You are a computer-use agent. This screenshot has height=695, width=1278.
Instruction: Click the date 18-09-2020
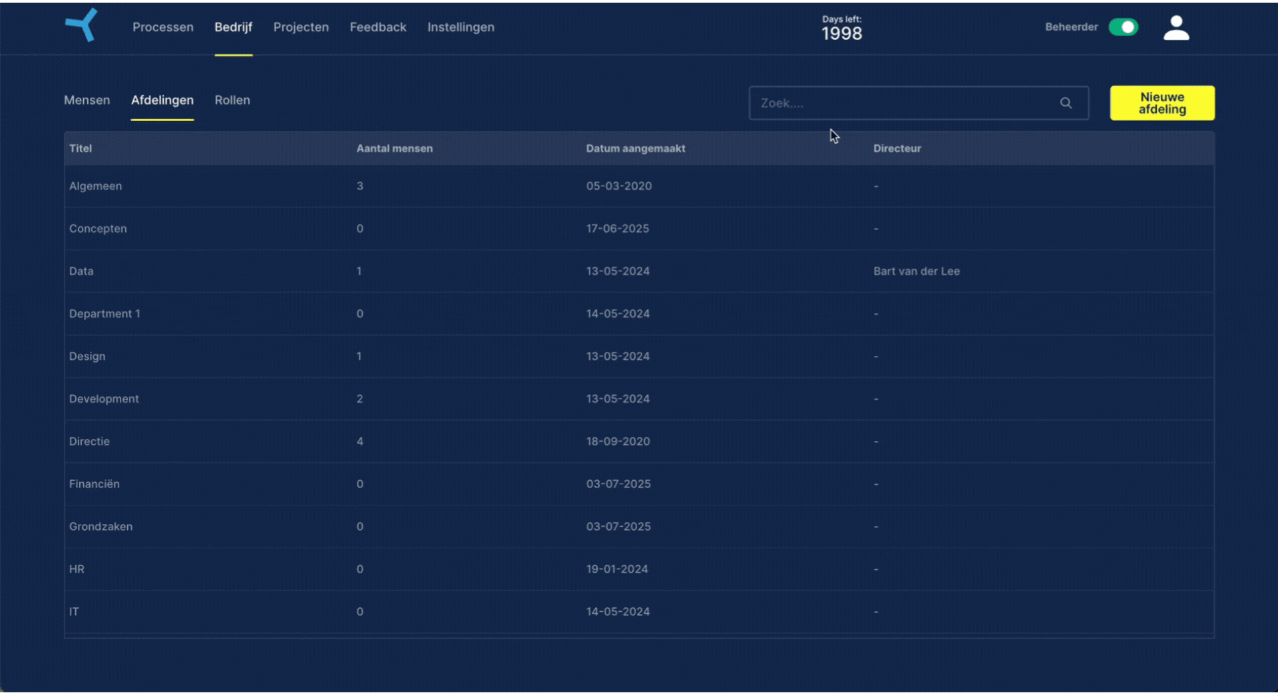coord(618,442)
